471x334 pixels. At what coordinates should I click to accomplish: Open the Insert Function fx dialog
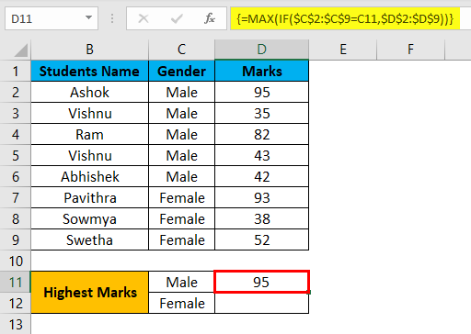(x=210, y=18)
